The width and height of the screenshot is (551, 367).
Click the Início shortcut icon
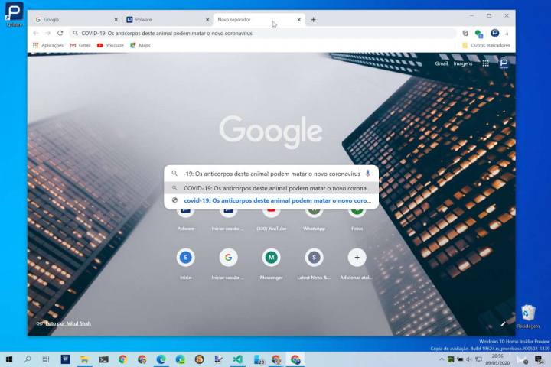[x=185, y=257]
